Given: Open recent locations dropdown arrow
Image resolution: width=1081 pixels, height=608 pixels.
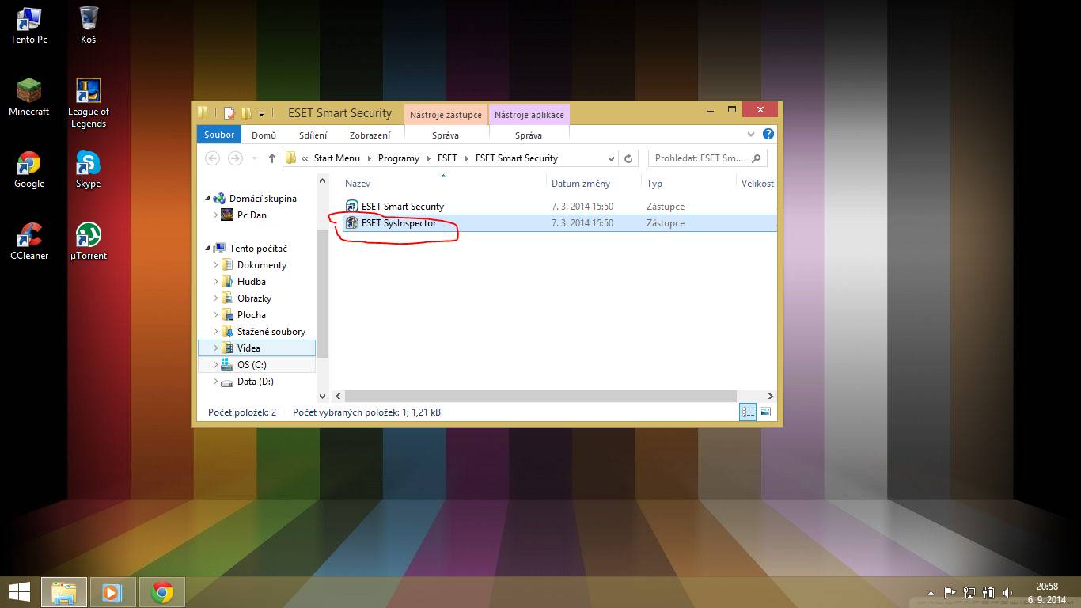Looking at the screenshot, I should point(254,158).
